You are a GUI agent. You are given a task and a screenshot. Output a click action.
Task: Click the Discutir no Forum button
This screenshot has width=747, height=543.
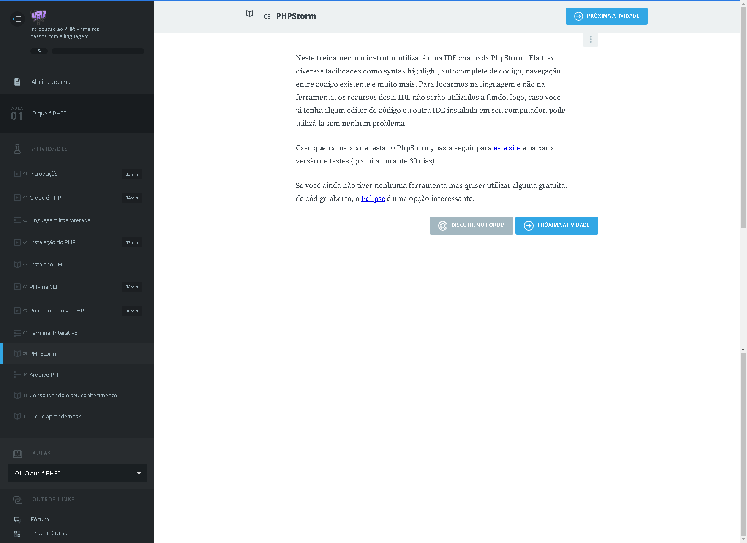471,225
